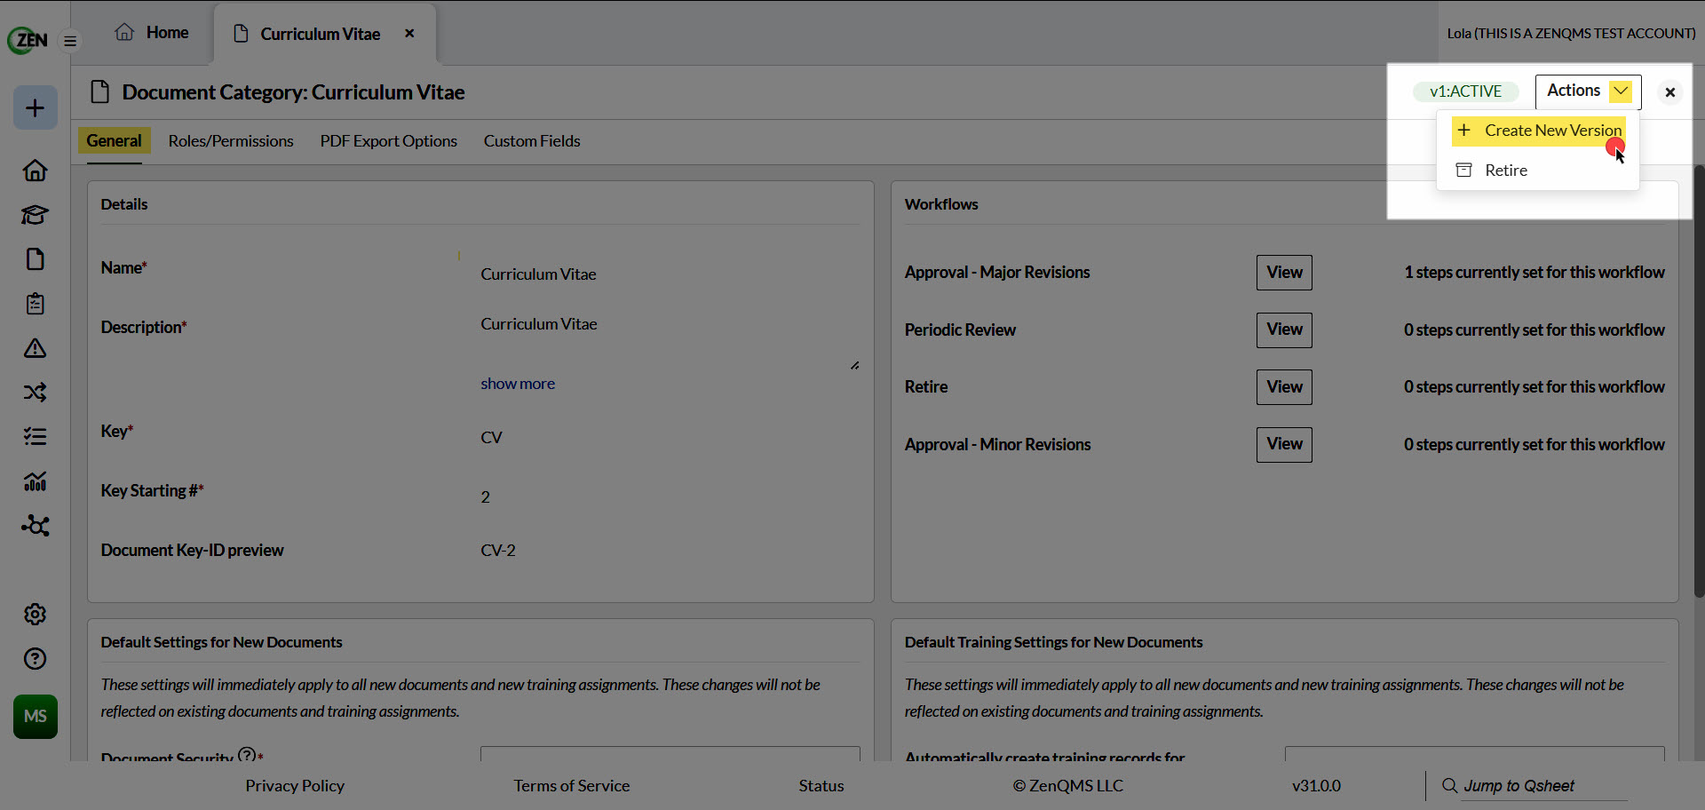Click '1 steps currently set for this workflow'
The height and width of the screenshot is (810, 1705).
(1534, 273)
